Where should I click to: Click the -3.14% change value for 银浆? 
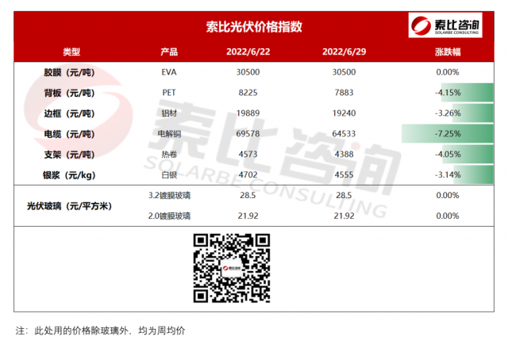[x=448, y=174]
